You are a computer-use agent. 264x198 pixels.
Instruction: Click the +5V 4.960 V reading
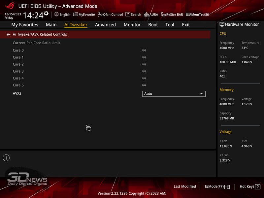[247, 146]
